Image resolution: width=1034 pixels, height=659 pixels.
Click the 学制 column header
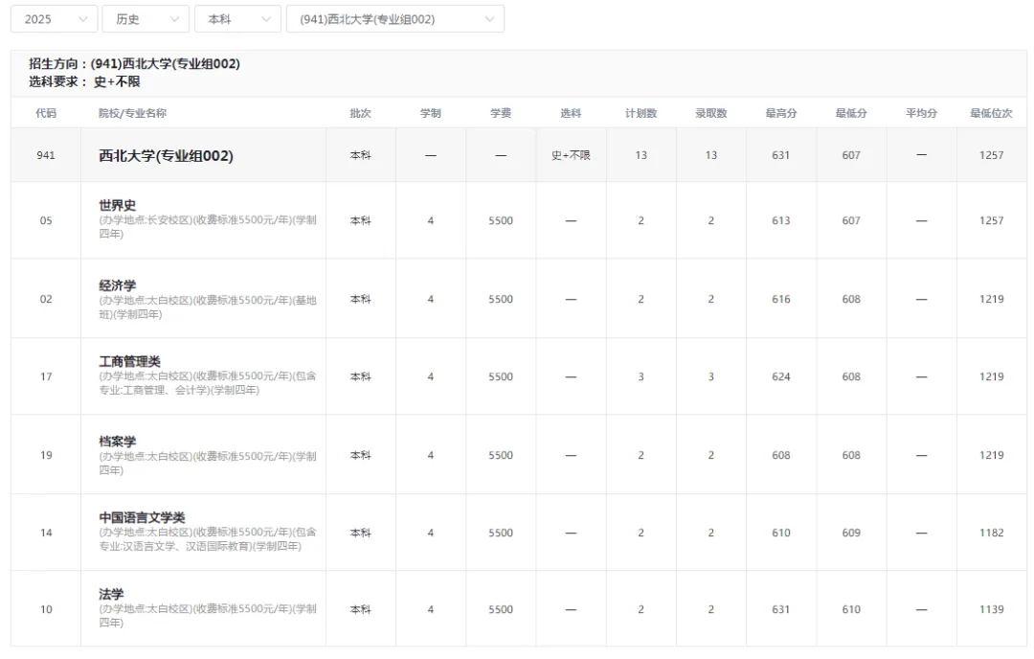[x=431, y=113]
